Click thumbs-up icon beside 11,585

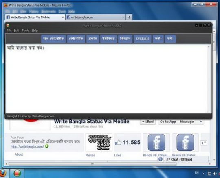(118, 143)
